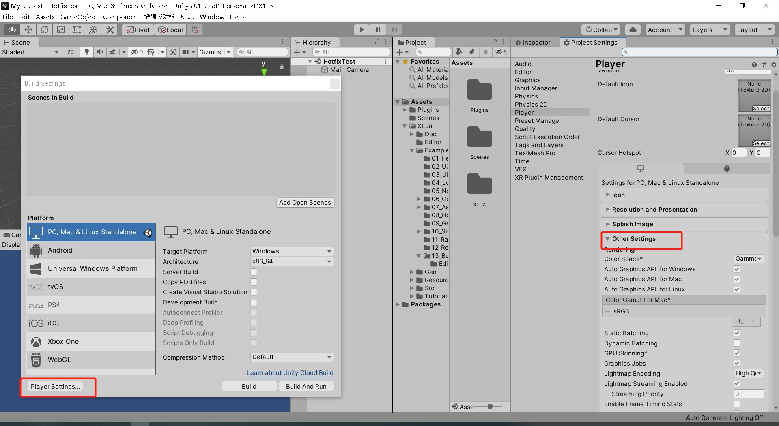
Task: Select the Android platform in Build Settings
Action: point(91,250)
